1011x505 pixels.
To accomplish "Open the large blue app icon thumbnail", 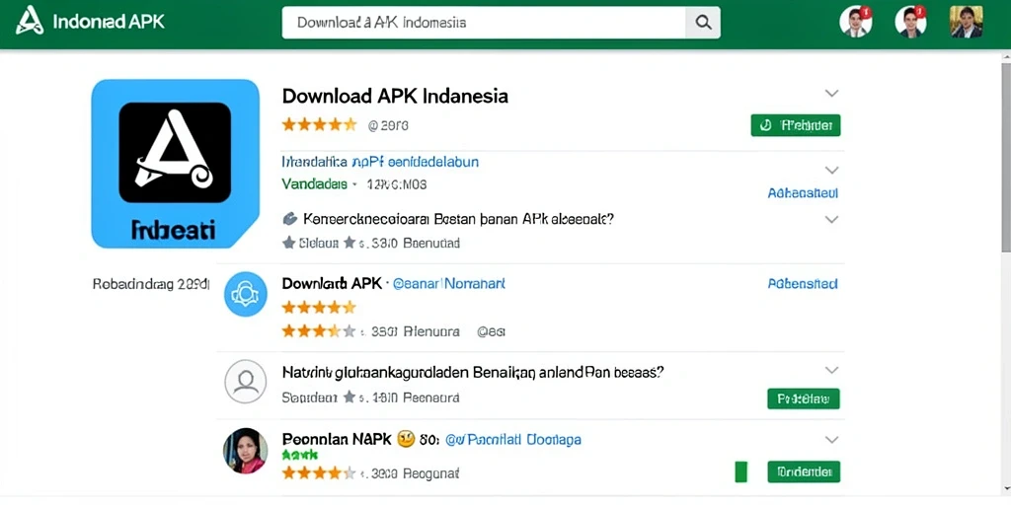I will click(176, 164).
